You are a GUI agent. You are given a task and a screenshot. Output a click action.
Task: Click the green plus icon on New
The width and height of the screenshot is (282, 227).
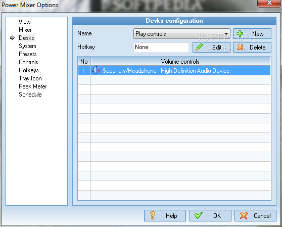point(240,34)
